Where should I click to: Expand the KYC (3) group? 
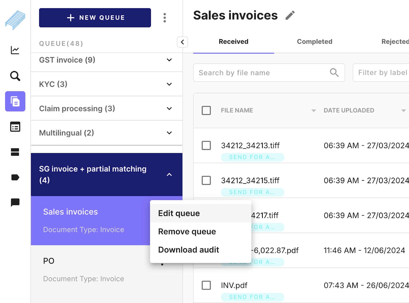(107, 84)
